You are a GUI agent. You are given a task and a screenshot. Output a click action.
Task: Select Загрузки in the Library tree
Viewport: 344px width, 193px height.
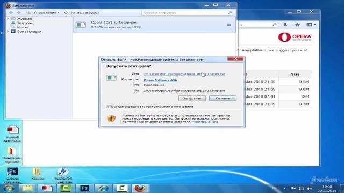25,23
